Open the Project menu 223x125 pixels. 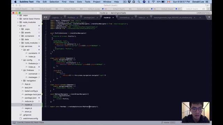[97, 2]
